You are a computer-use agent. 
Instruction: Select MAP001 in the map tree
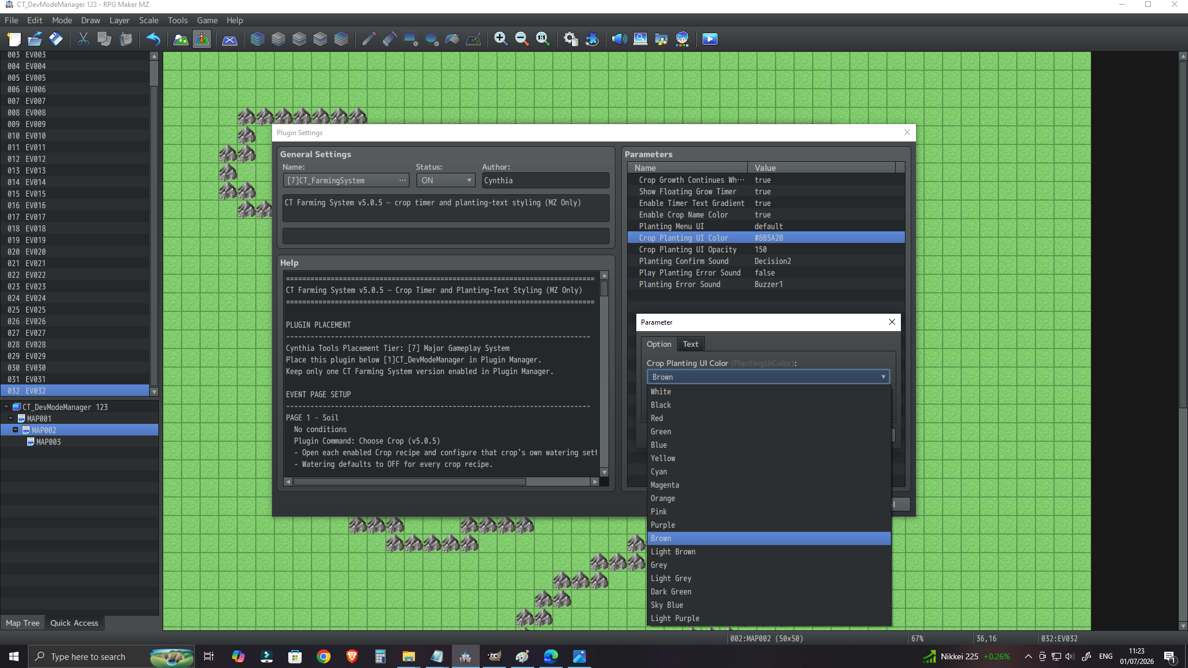(x=39, y=419)
